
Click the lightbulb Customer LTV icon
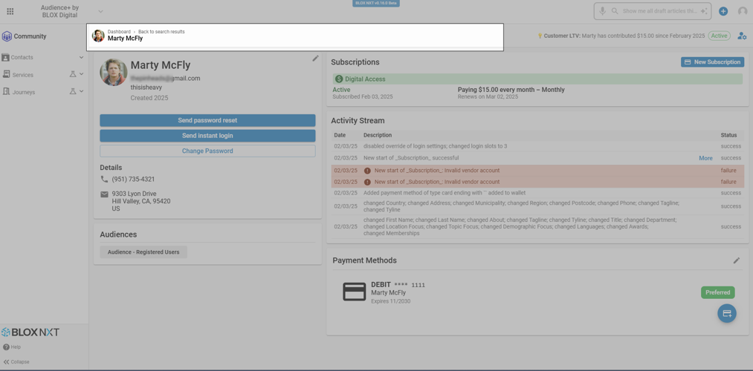[540, 36]
